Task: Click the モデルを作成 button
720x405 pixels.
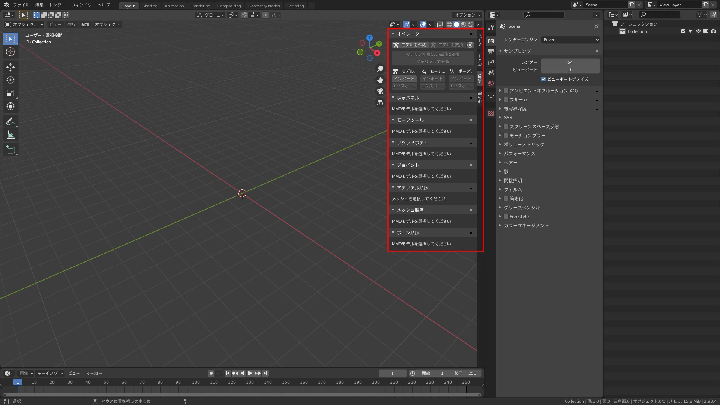Action: 410,45
